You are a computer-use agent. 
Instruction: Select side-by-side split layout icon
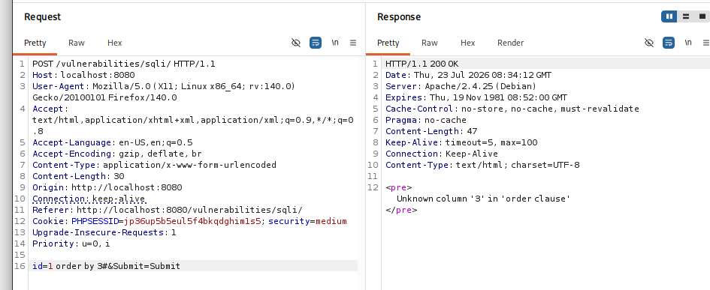669,16
